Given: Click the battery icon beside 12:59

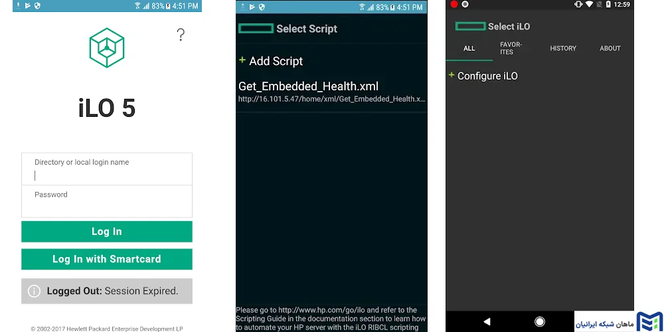Looking at the screenshot, I should [x=608, y=4].
